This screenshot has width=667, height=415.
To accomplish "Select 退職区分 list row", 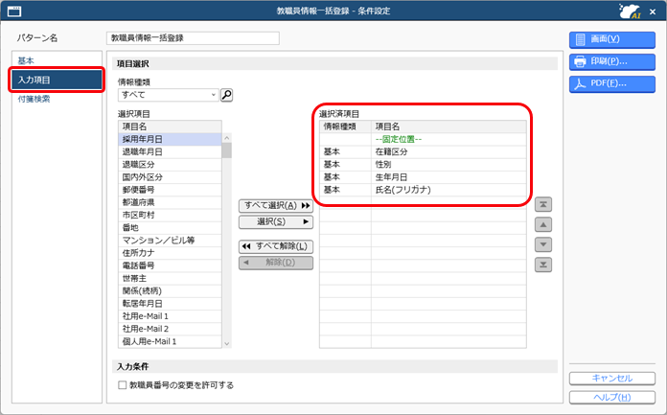I will click(170, 164).
